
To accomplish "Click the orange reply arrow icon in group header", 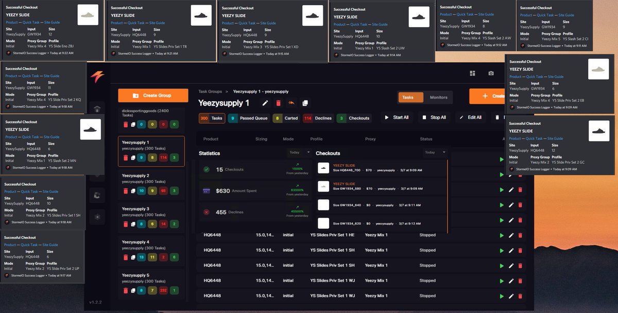I will [x=291, y=103].
